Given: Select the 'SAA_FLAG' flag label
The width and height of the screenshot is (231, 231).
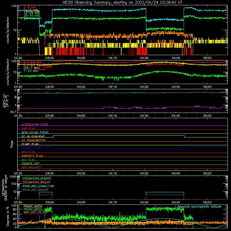Looking at the screenshot, I should (x=28, y=152).
